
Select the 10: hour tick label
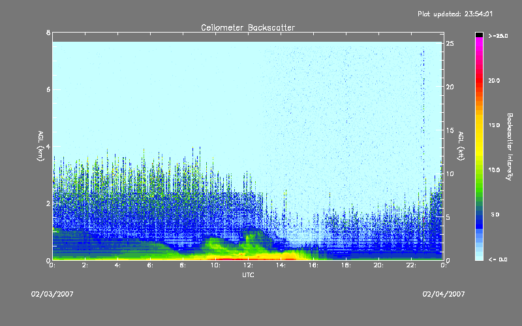pos(215,265)
